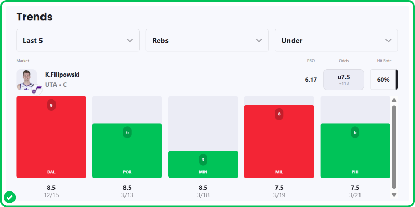This screenshot has height=207, width=415.
Task: Click the 60% hit rate box
Action: coord(383,80)
